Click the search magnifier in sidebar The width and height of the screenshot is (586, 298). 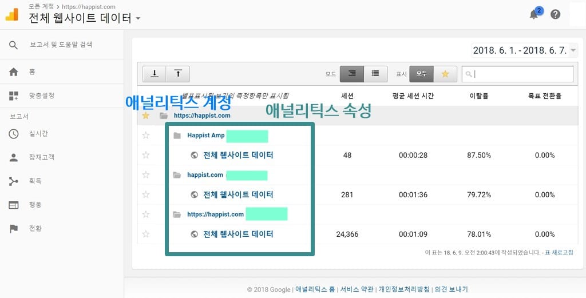[x=14, y=45]
